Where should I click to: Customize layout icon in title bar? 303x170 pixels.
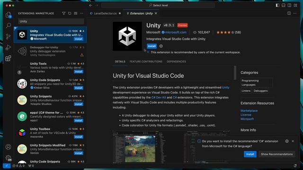295,5
